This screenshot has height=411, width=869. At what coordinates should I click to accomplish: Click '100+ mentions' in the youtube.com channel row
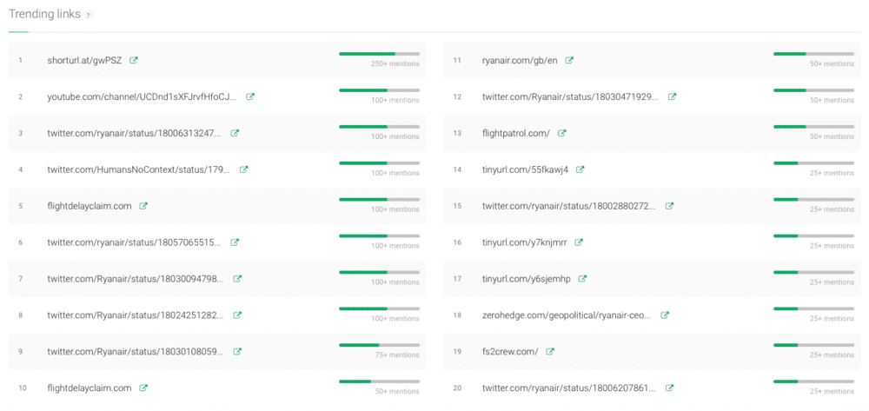pyautogui.click(x=395, y=100)
